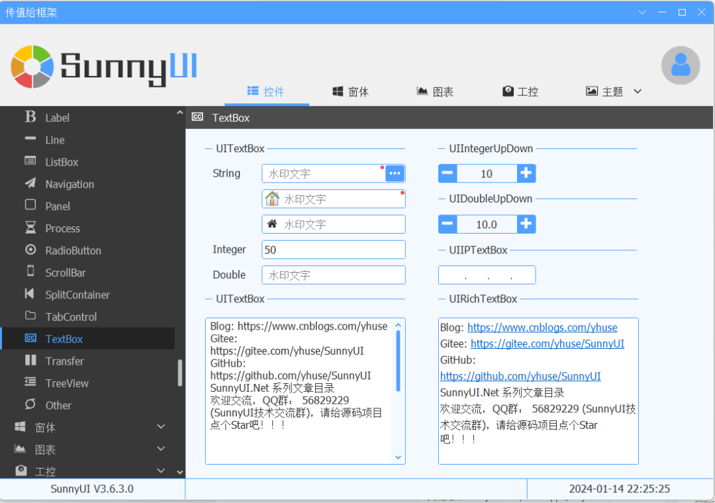Open the cnblogs.com/yhuse blog link
This screenshot has height=503, width=715.
coord(542,328)
